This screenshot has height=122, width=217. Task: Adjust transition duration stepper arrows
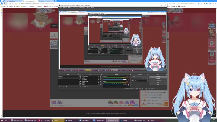coord(148,81)
